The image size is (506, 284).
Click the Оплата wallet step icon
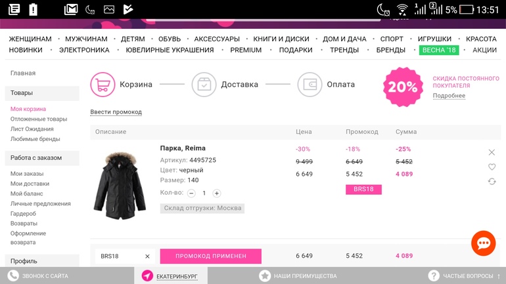310,85
